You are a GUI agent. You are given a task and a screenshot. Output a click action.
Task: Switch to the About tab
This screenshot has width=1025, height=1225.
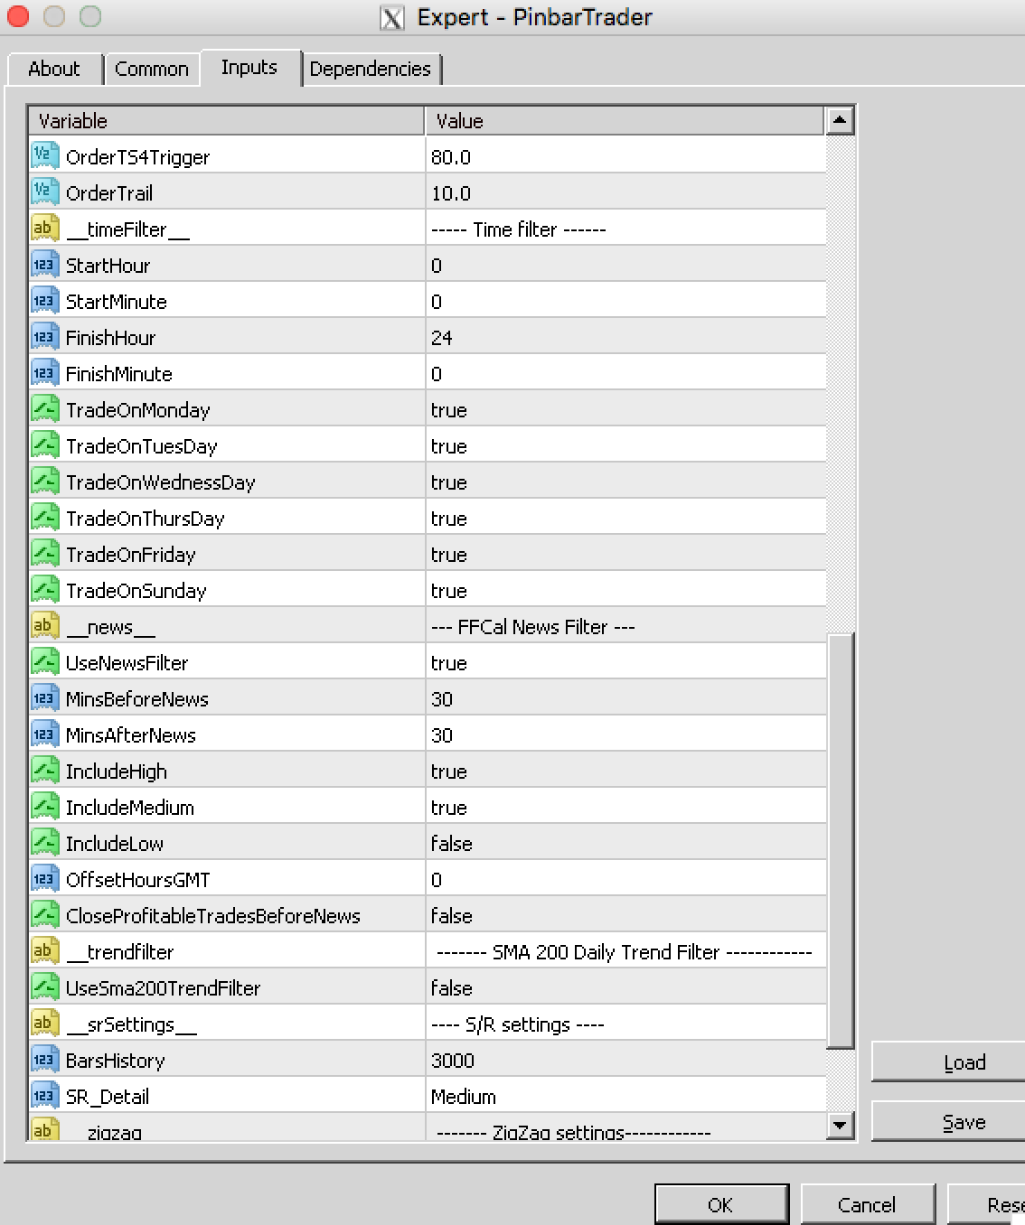[x=54, y=69]
